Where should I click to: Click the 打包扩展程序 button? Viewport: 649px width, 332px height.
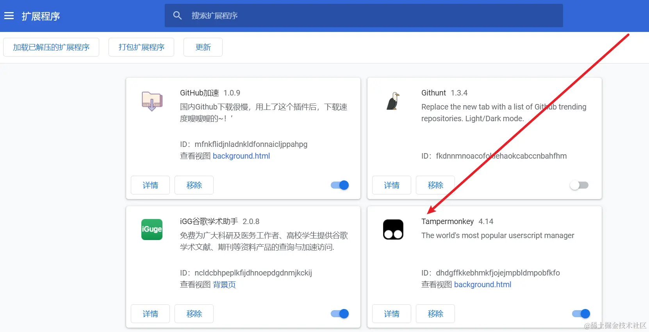pyautogui.click(x=141, y=47)
